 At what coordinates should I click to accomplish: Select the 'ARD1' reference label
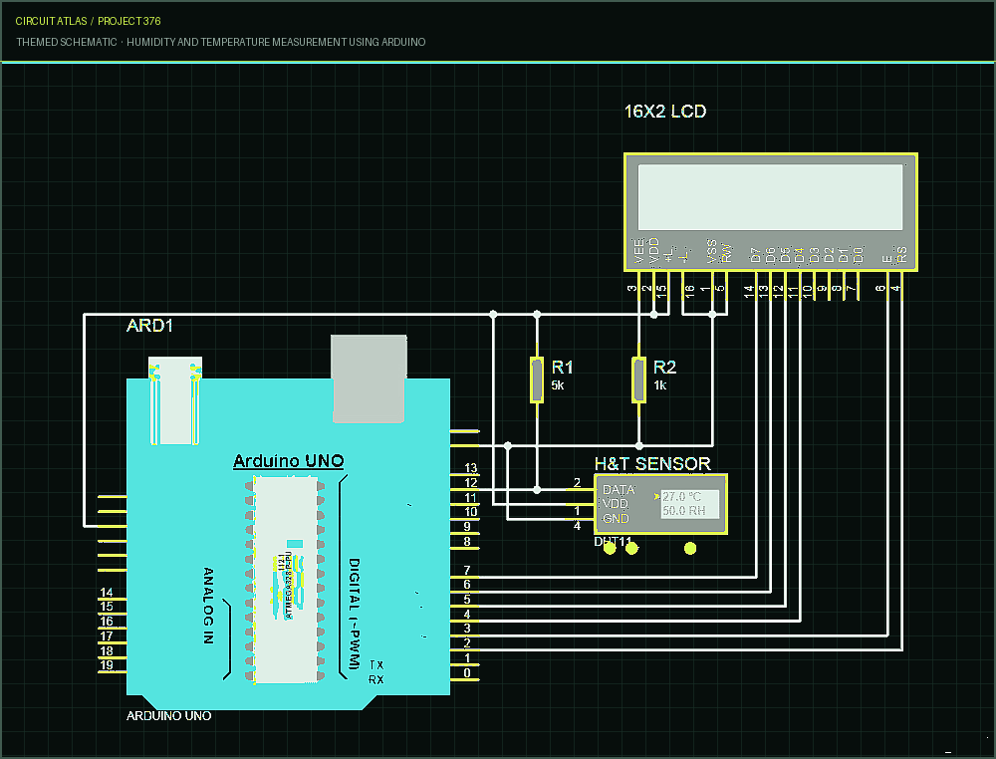150,326
